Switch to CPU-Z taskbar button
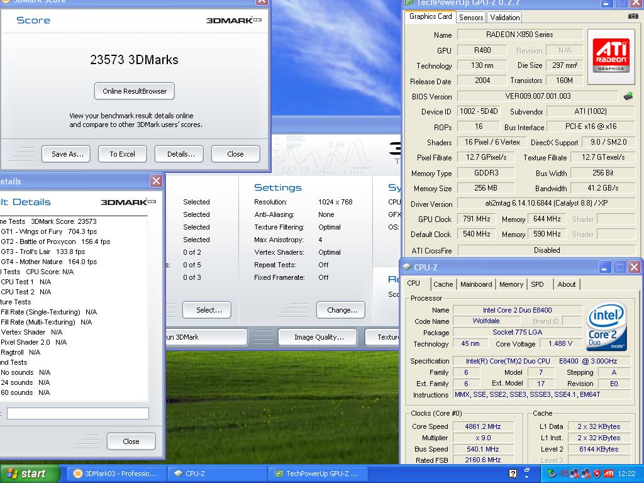Screen dimensions: 644x483 click(218, 474)
